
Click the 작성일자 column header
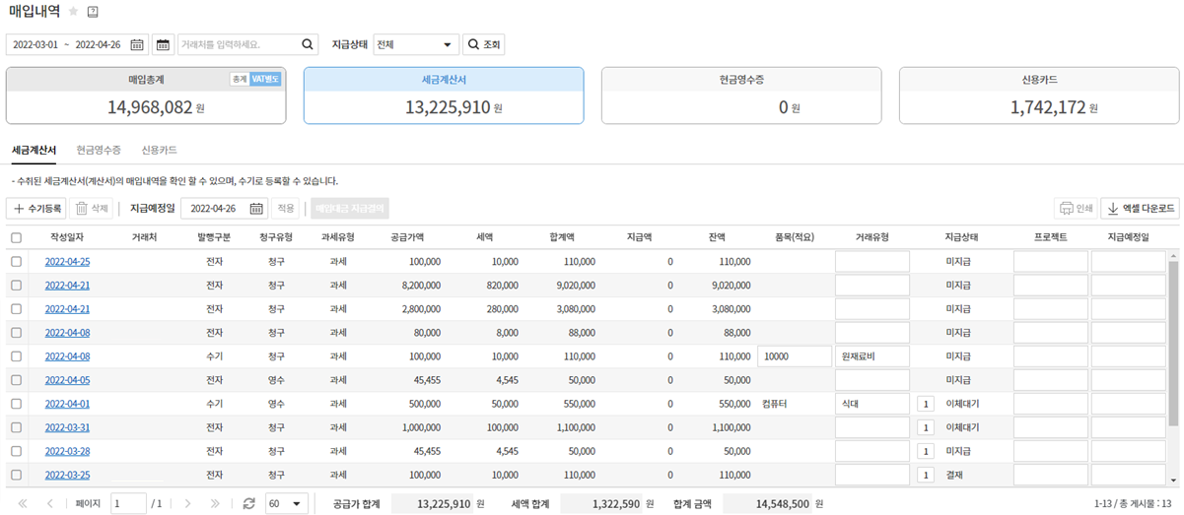coord(67,237)
